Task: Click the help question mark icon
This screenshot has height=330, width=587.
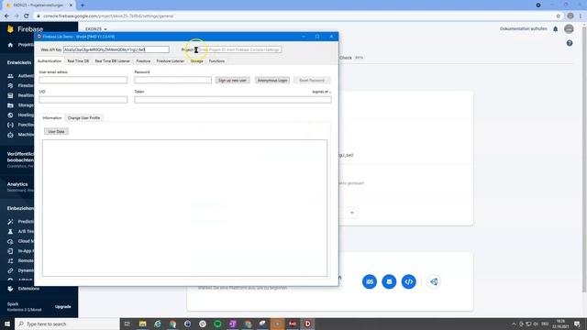Action: [x=570, y=43]
